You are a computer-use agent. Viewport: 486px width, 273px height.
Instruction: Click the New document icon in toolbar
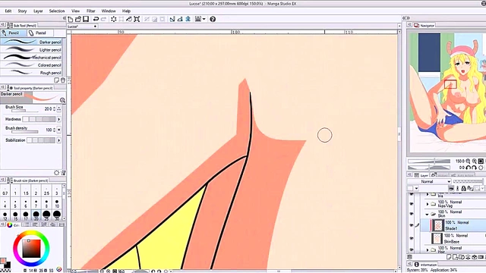71,19
